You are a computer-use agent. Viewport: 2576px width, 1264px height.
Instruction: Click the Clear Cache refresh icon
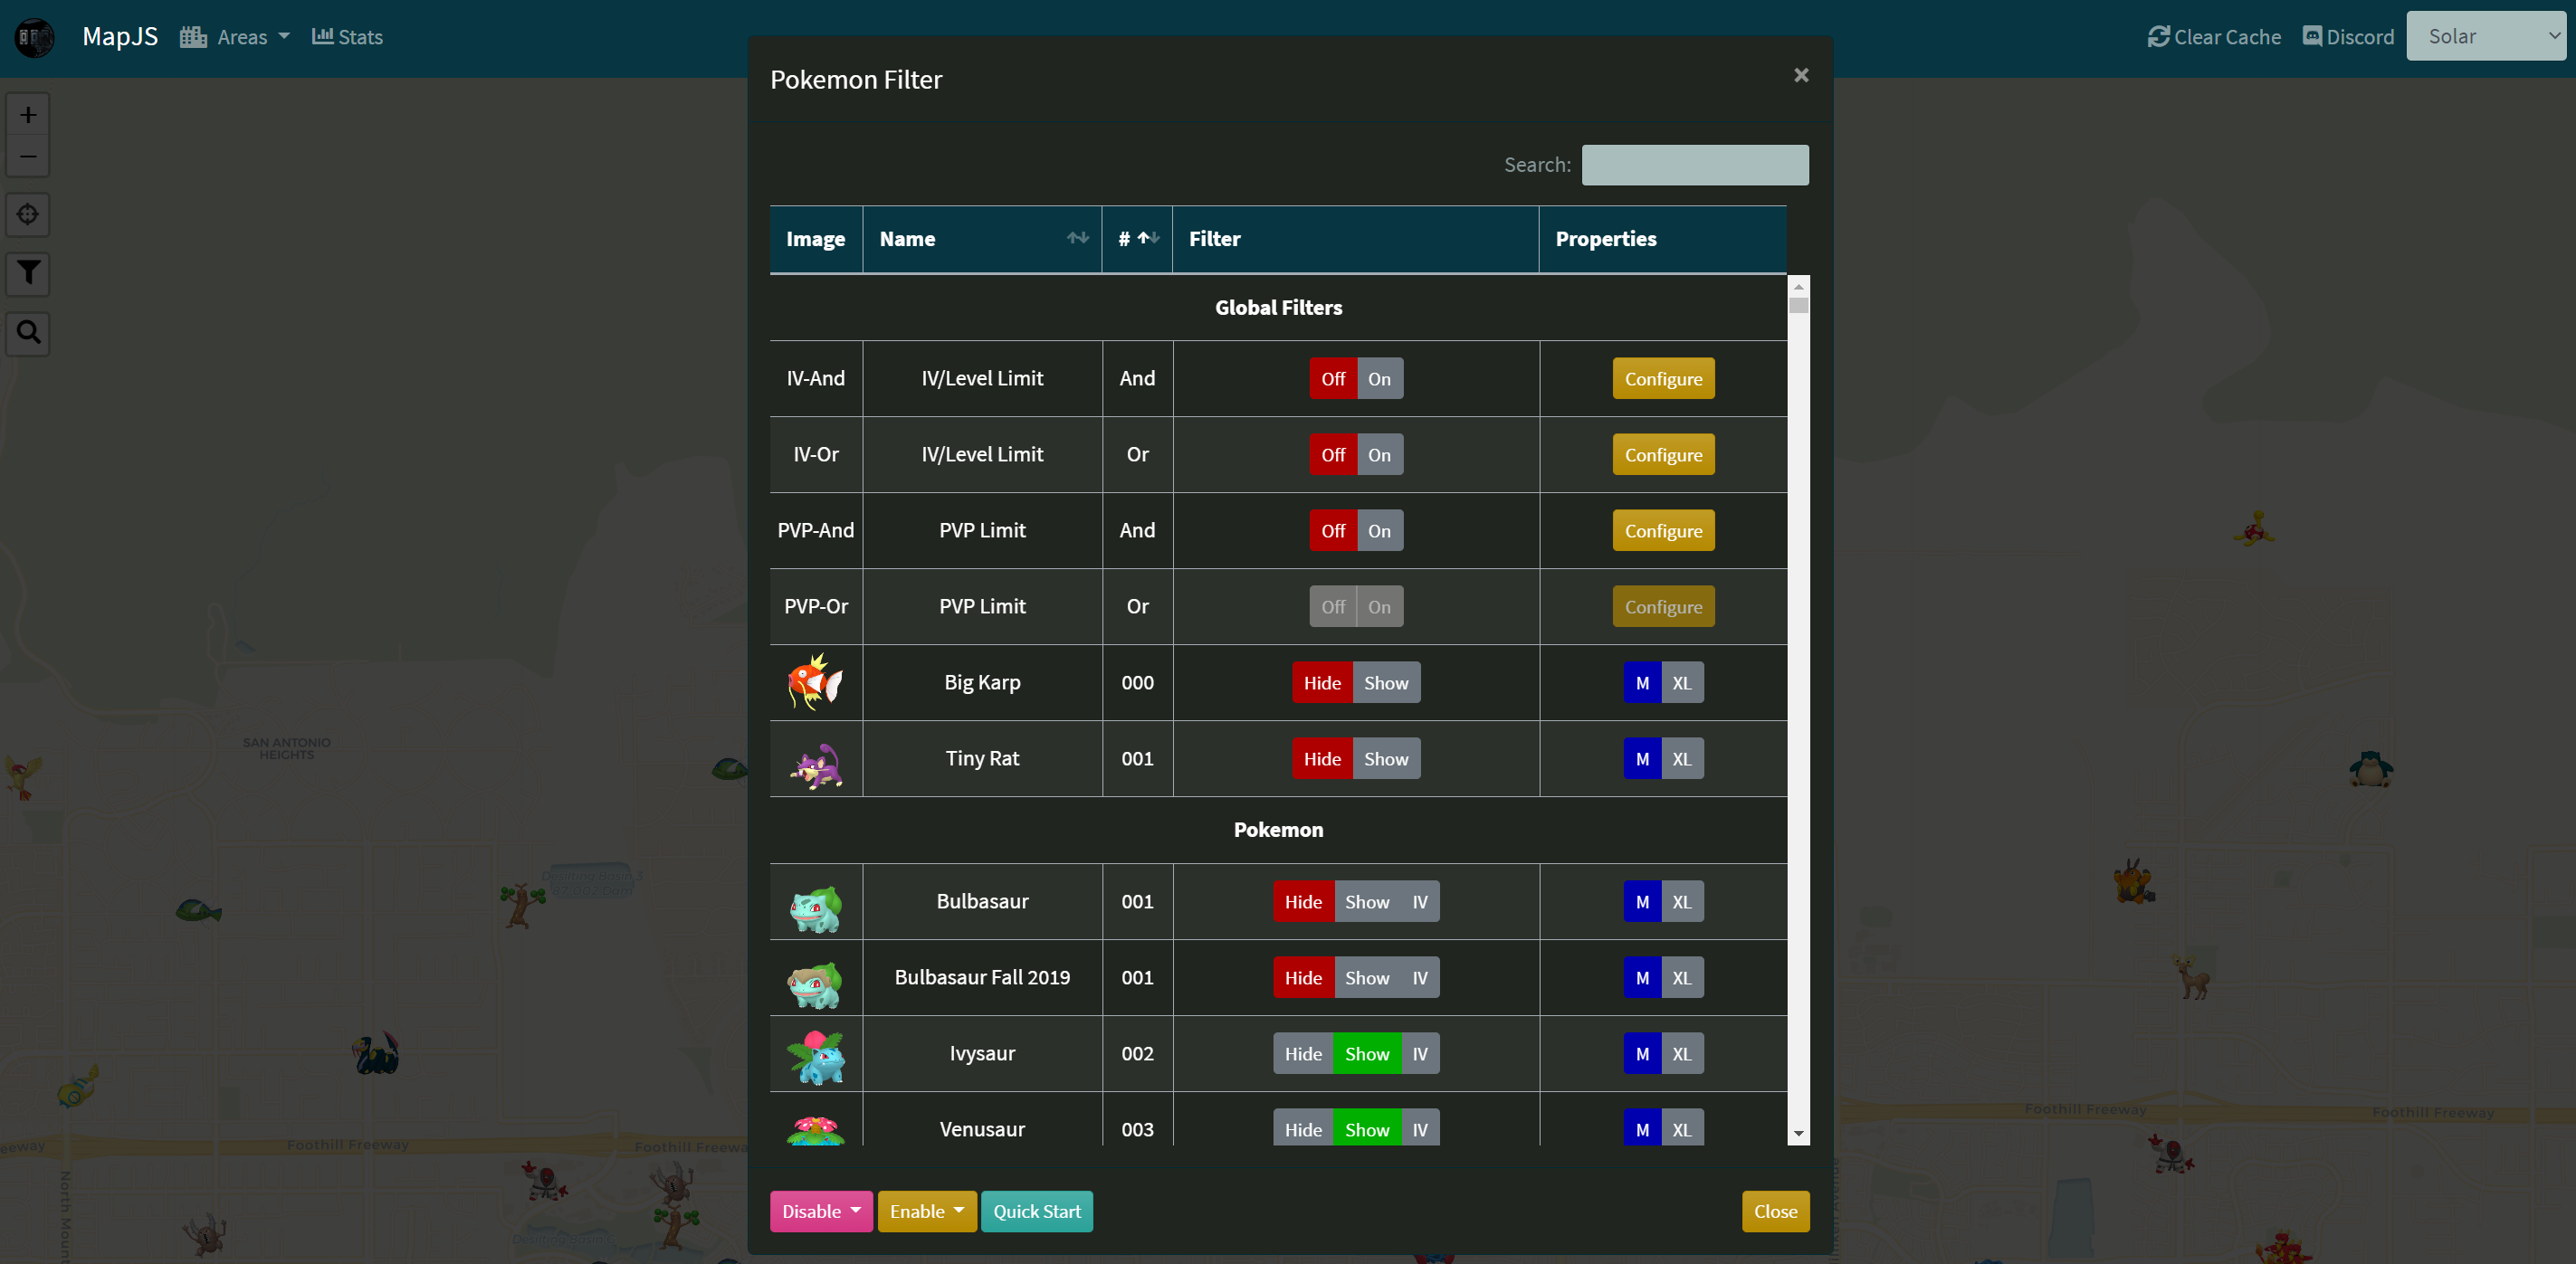tap(2158, 37)
